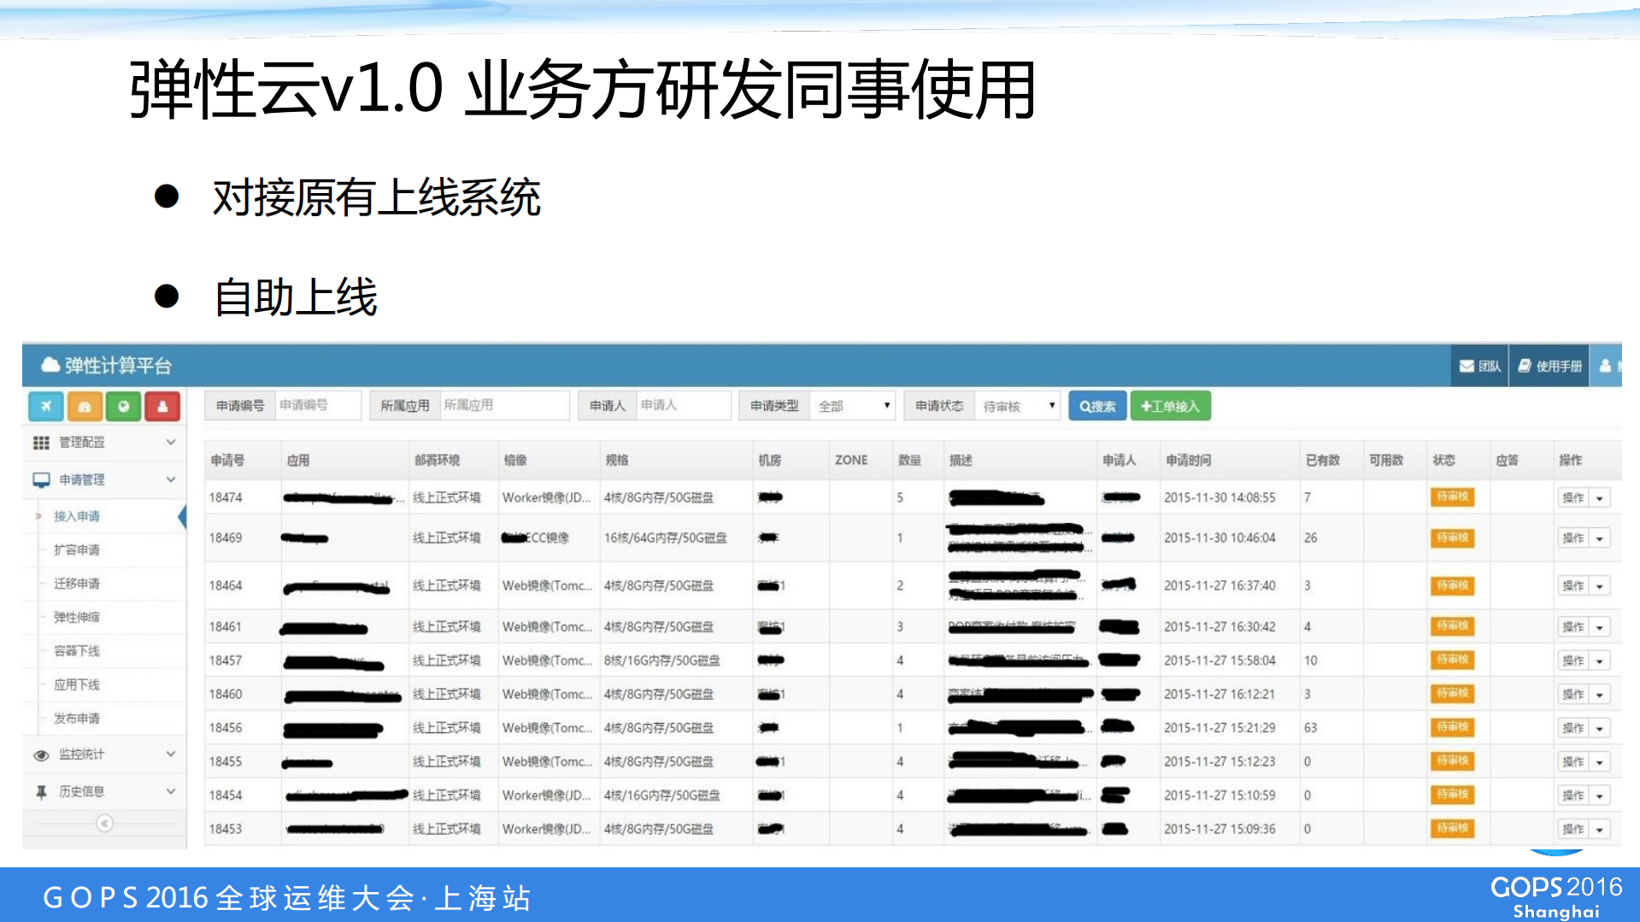Open the 申请类型 dropdown showing 全部
Viewport: 1640px width, 922px height.
[x=852, y=405]
